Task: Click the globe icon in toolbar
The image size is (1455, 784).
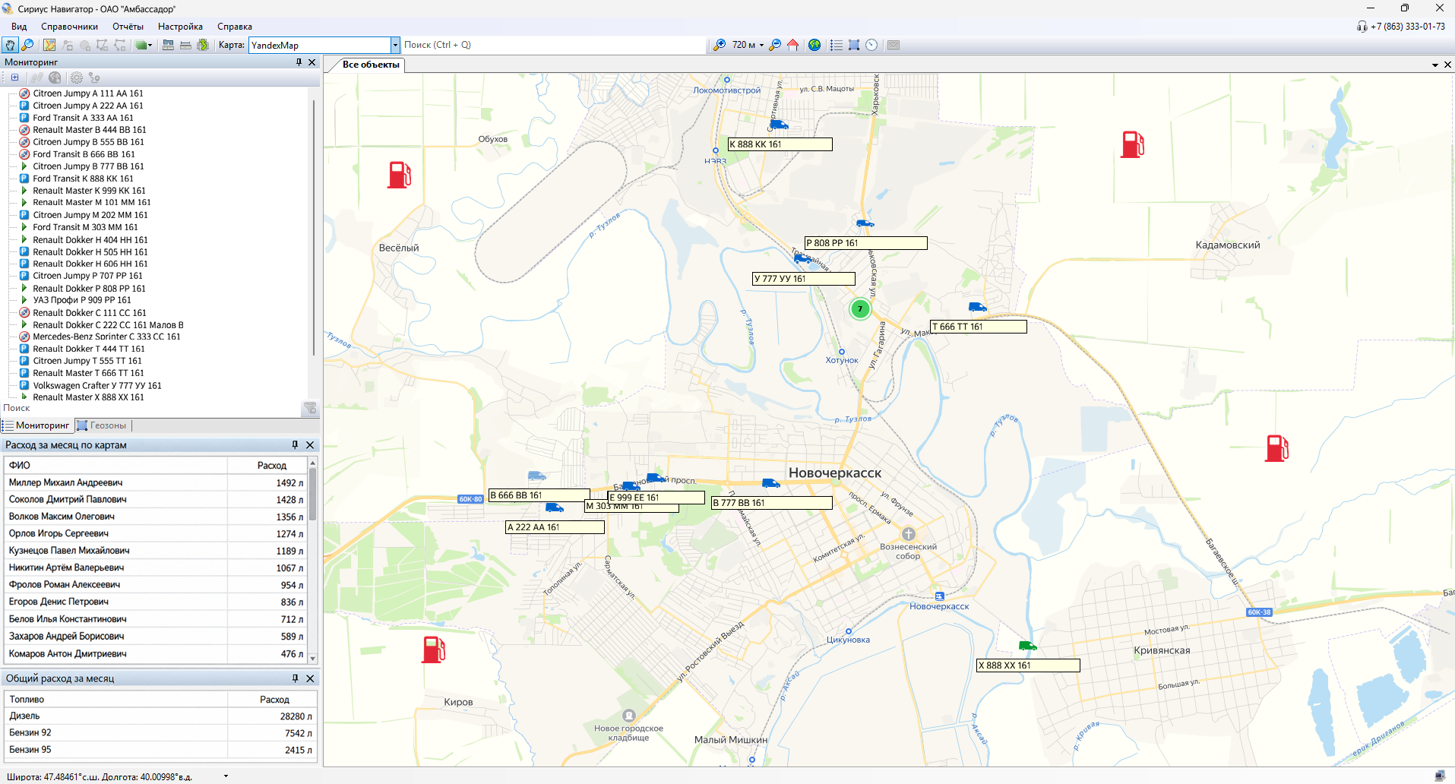Action: (814, 45)
